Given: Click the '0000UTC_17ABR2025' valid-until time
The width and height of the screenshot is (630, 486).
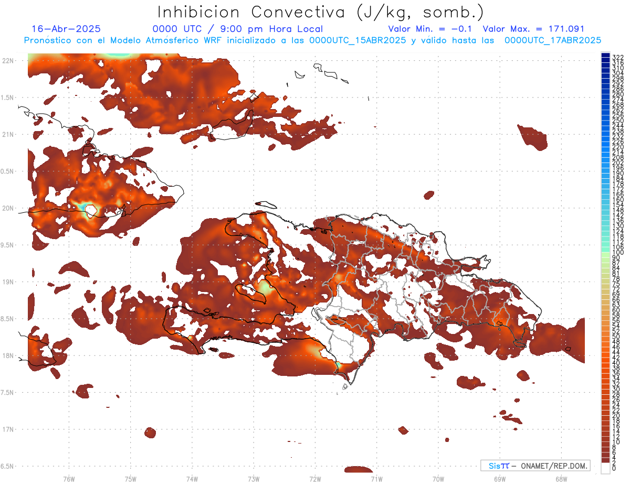Looking at the screenshot, I should point(553,40).
